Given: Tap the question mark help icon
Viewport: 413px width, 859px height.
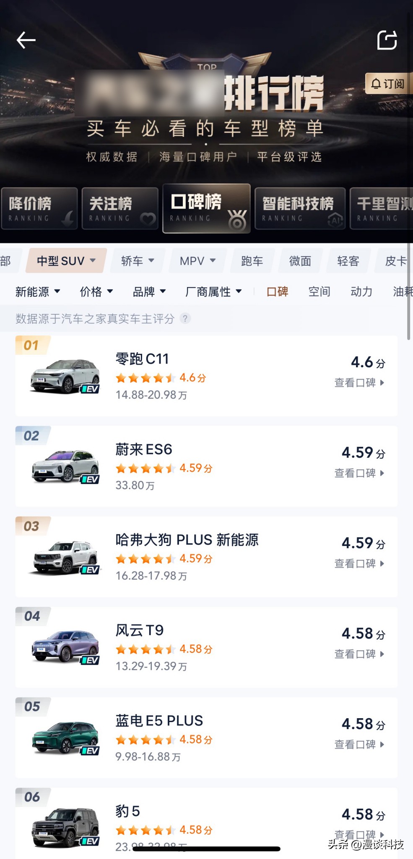Looking at the screenshot, I should click(185, 319).
